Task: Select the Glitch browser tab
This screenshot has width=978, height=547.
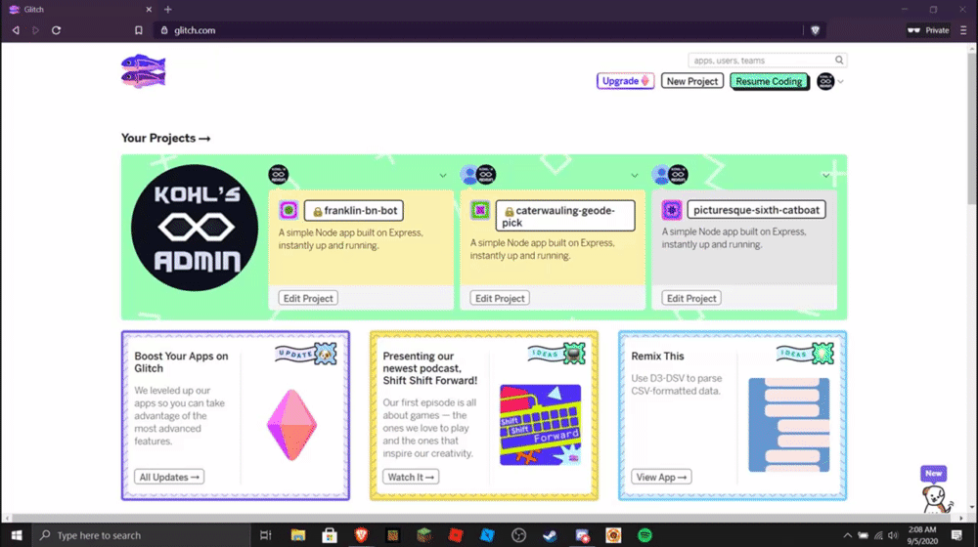Action: click(x=81, y=10)
